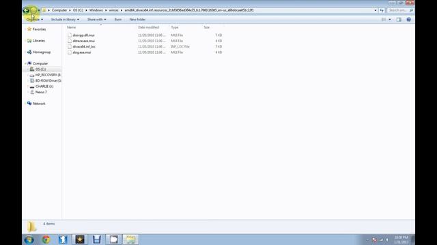
Task: Open Network in the navigation pane
Action: pyautogui.click(x=39, y=103)
